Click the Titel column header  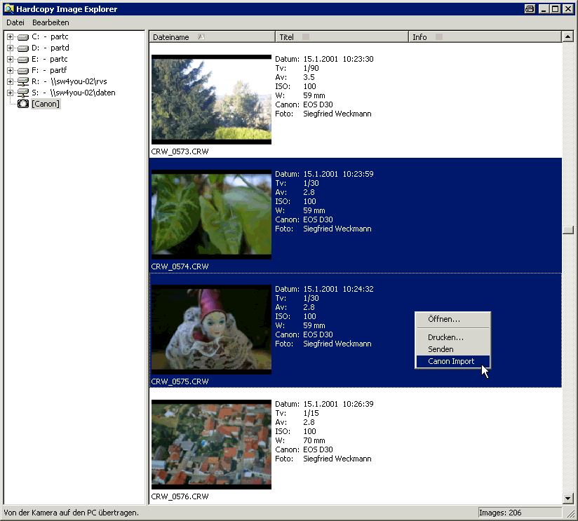[x=341, y=37]
